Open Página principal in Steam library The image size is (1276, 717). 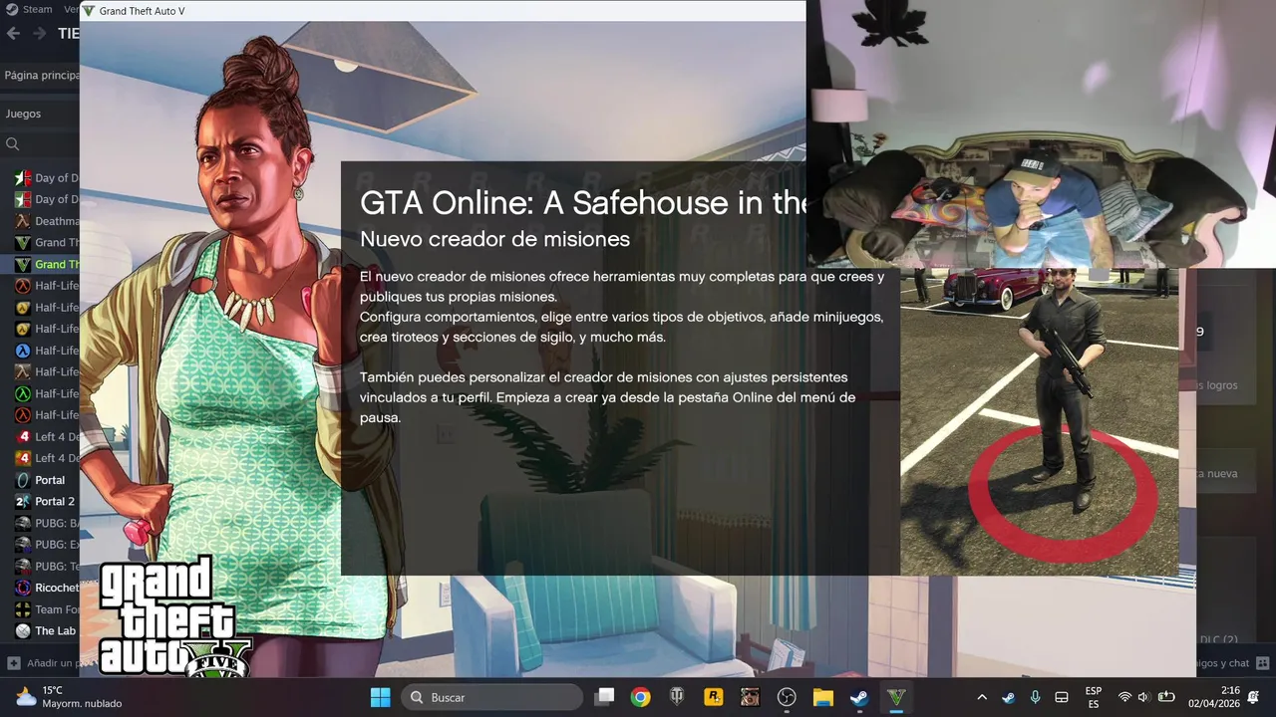pos(40,75)
